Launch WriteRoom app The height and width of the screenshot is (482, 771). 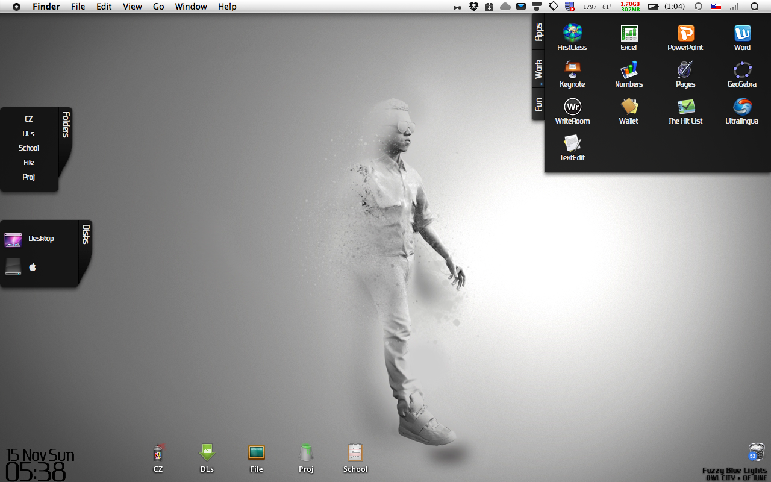pyautogui.click(x=572, y=111)
